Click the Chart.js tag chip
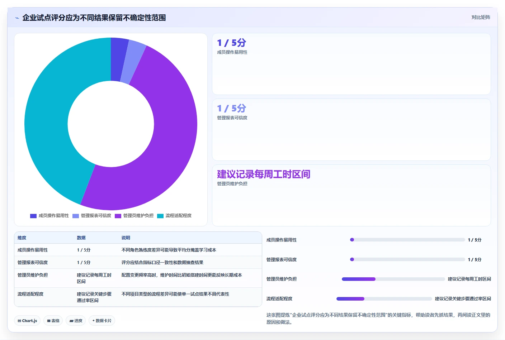The width and height of the screenshot is (505, 340). (27, 321)
